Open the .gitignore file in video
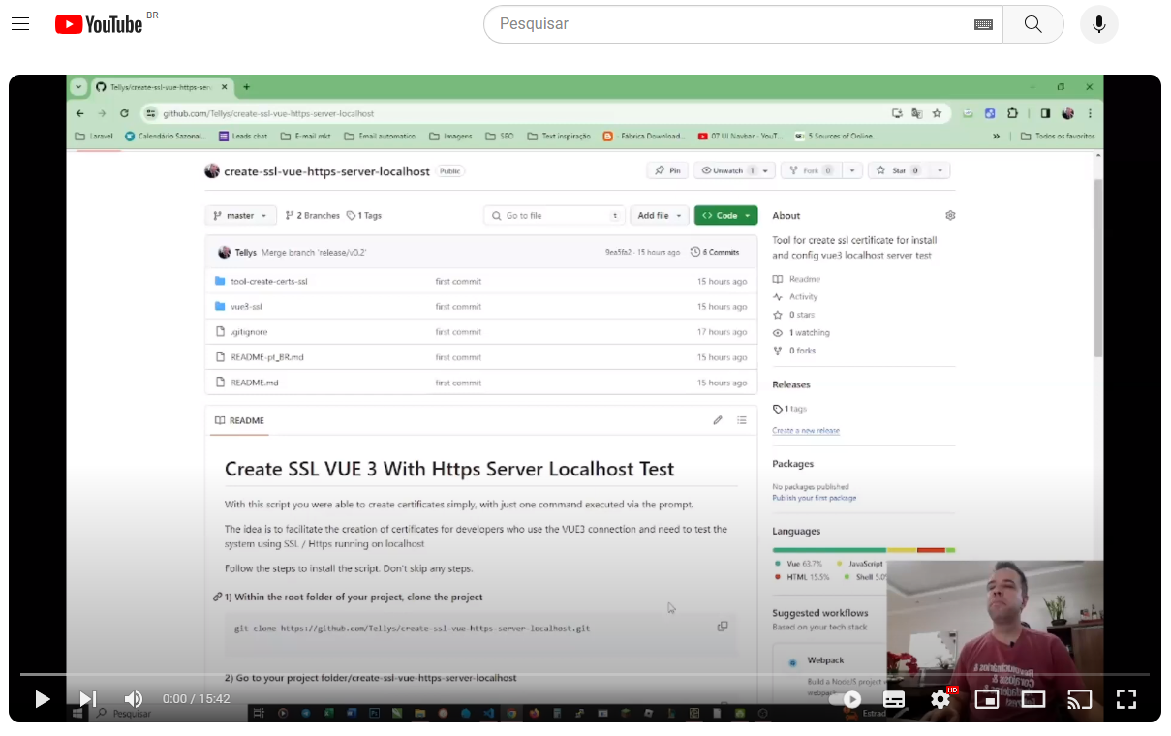 tap(249, 332)
